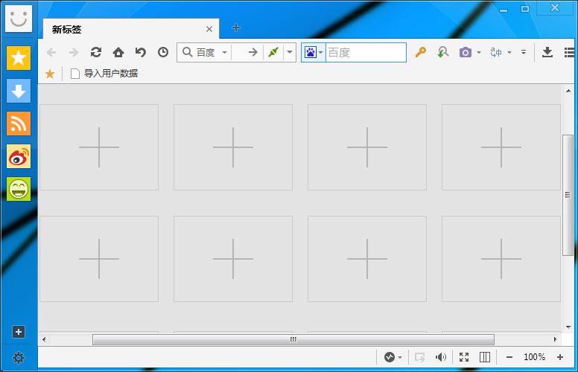Click the activity monitor status icon

tap(390, 357)
